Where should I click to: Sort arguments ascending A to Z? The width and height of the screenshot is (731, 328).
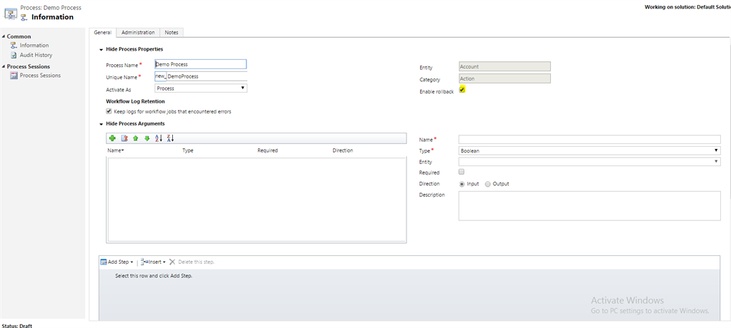point(159,138)
